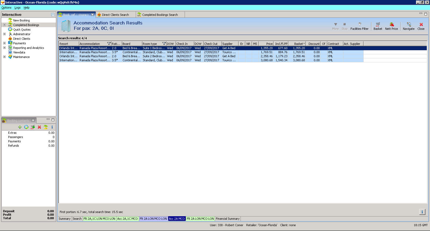Expand the Completed Bookings tree node
The image size is (430, 231).
4,25
